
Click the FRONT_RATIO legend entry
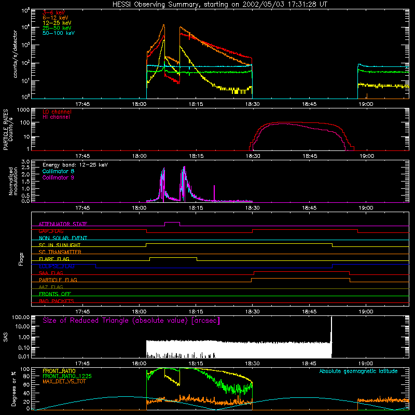(x=59, y=371)
